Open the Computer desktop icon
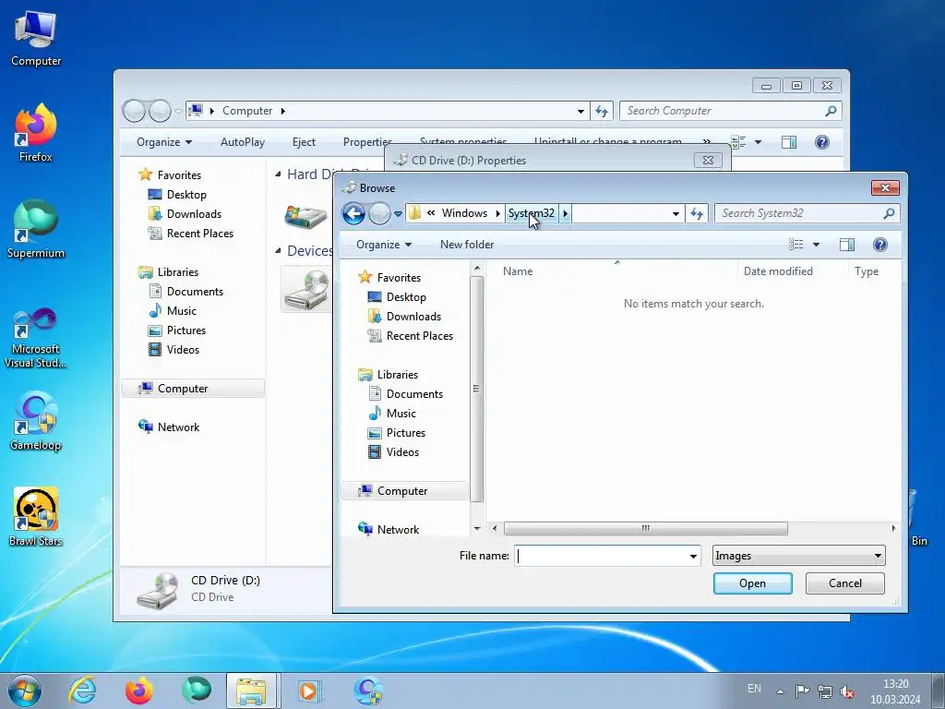Image resolution: width=945 pixels, height=709 pixels. tap(36, 38)
